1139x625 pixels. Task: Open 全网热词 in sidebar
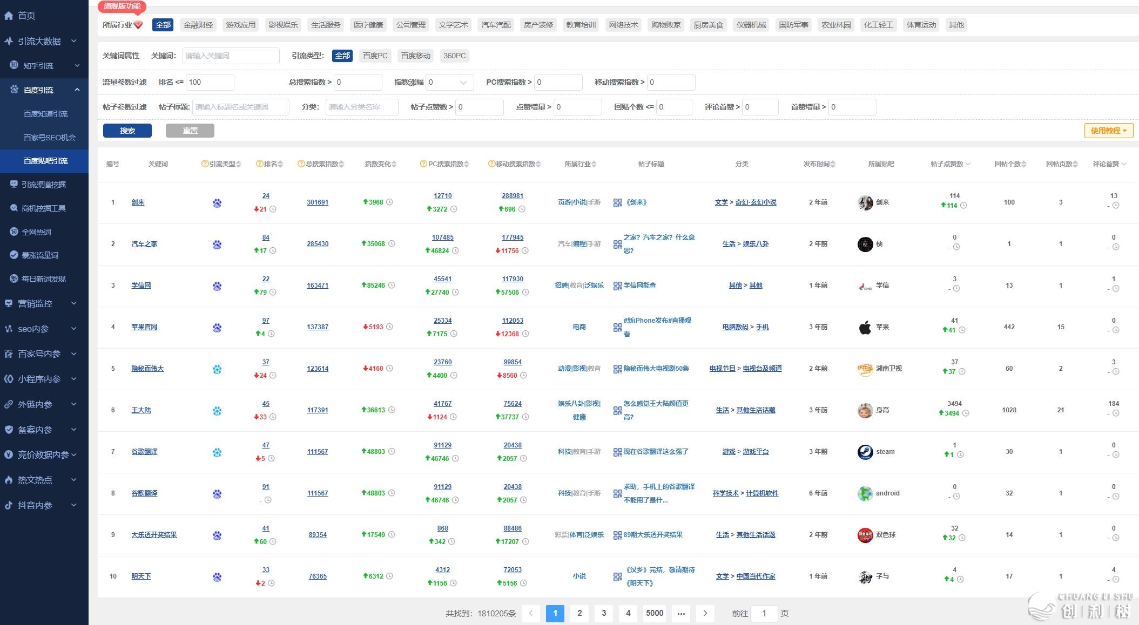click(36, 232)
